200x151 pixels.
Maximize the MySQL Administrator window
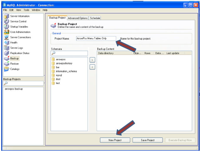pyautogui.click(x=191, y=5)
